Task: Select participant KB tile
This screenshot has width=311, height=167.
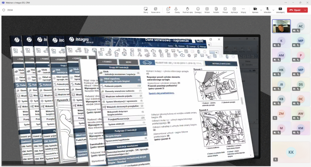Action: (x=281, y=99)
